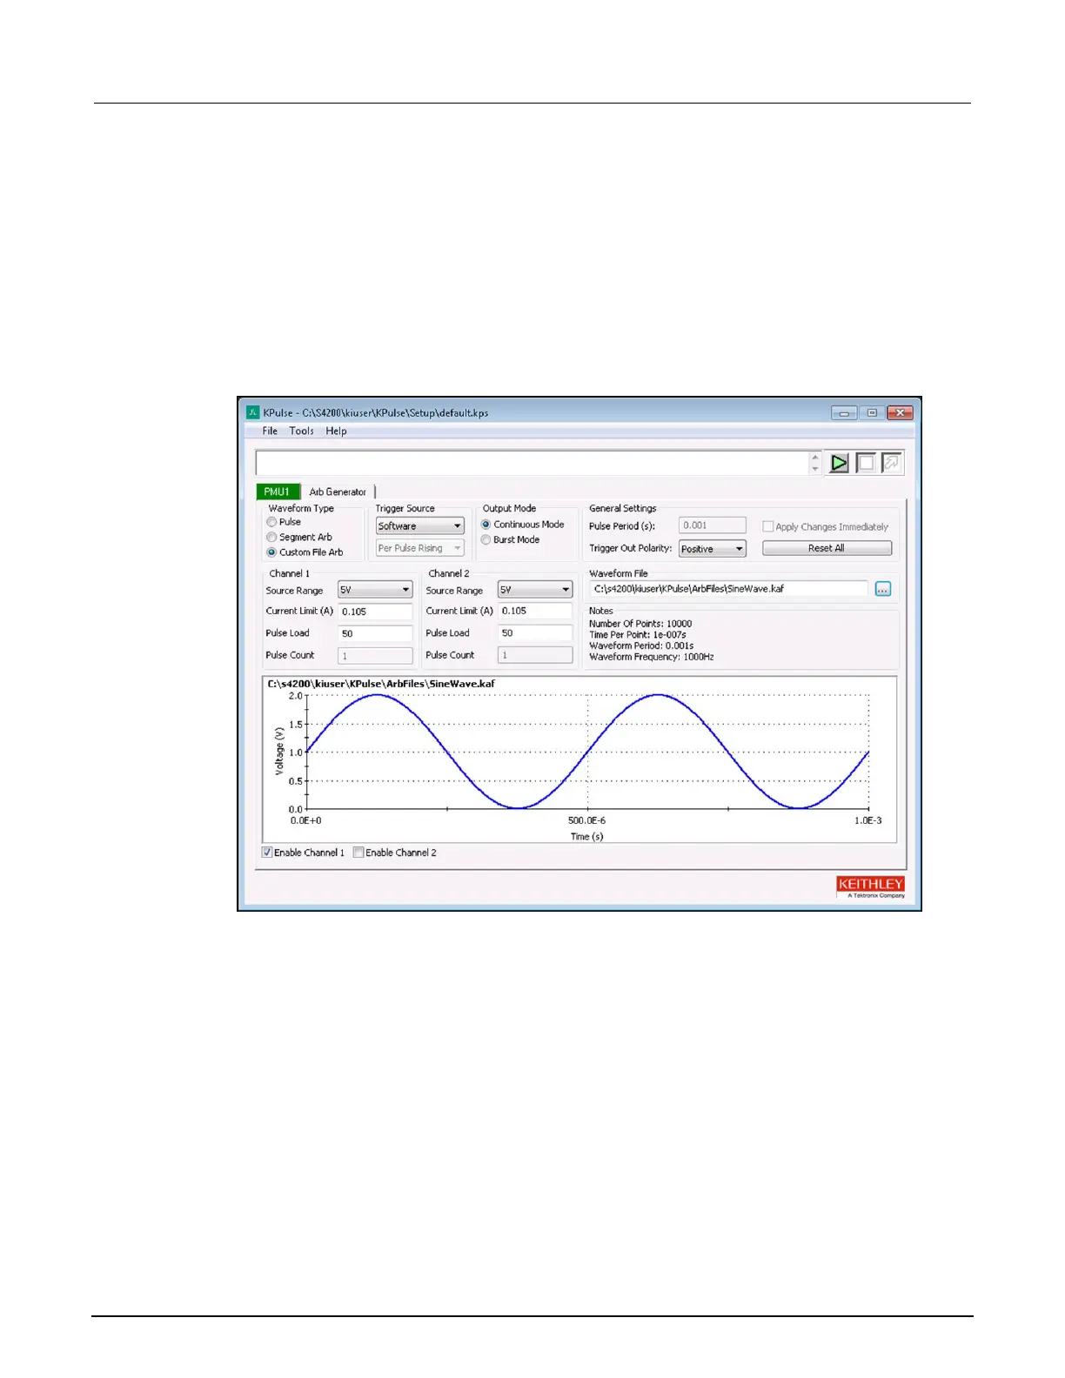Click the 'Waveform Frequency: 1000Hz' note

[x=652, y=657]
